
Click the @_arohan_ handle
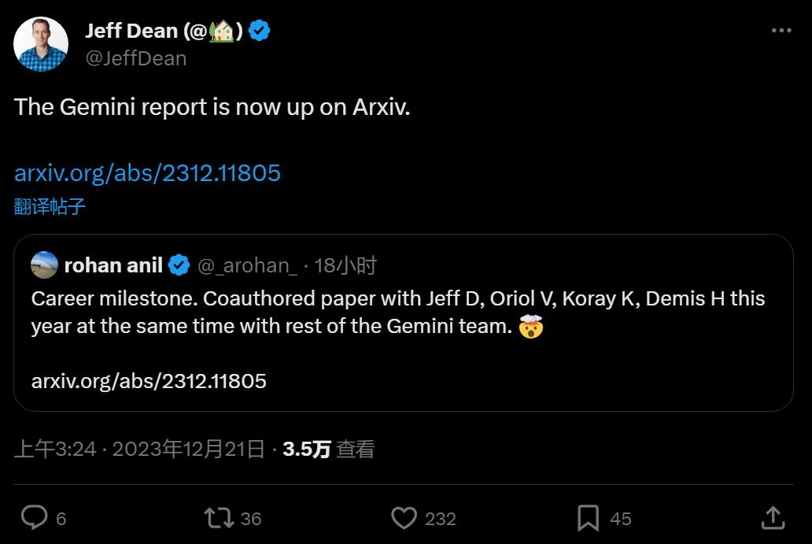click(x=247, y=265)
